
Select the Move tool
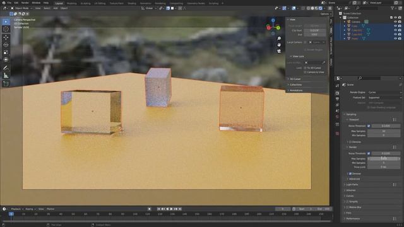[x=6, y=37]
